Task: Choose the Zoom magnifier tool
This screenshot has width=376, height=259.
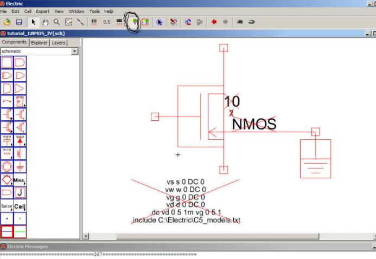Action: [x=56, y=22]
